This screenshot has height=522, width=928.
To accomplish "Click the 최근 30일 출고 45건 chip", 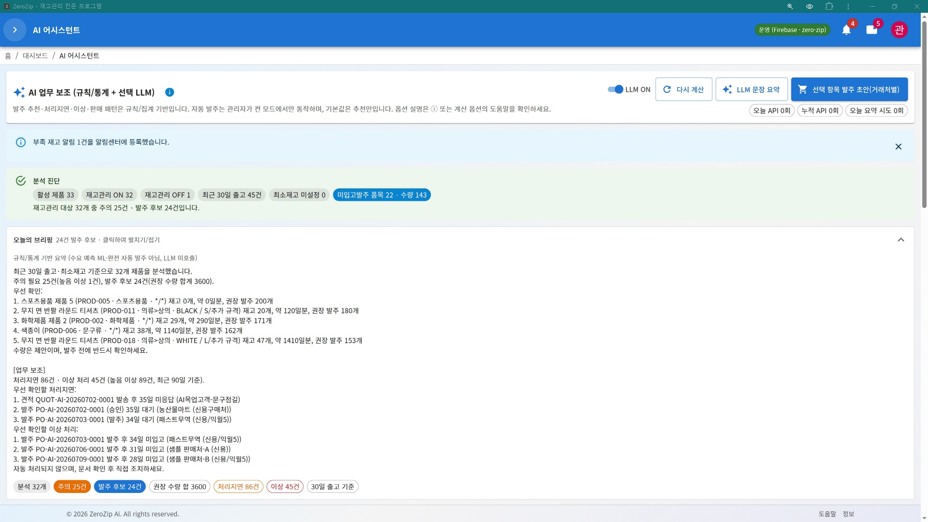I will coord(231,195).
